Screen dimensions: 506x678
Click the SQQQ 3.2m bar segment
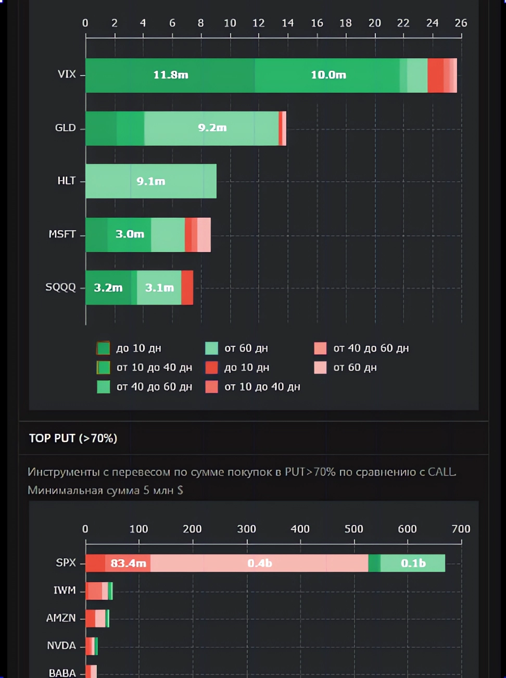[x=108, y=288]
